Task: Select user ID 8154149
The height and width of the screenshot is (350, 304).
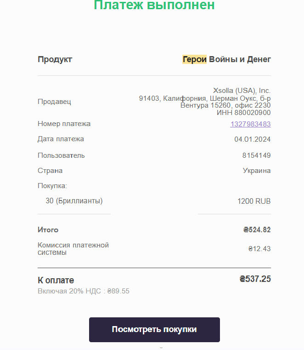Action: [256, 155]
